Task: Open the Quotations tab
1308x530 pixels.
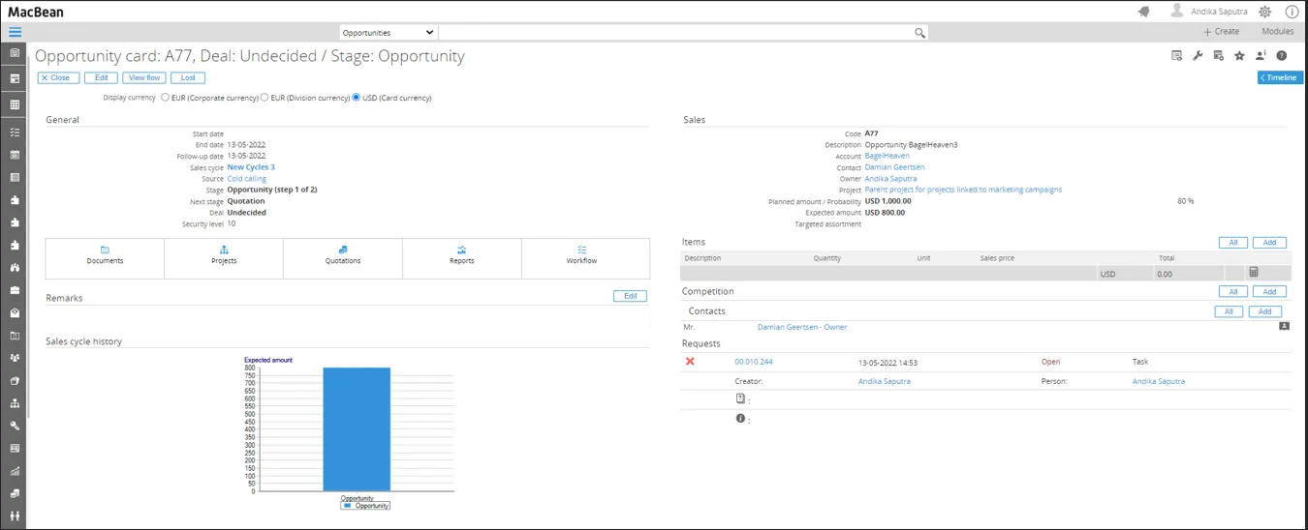Action: pyautogui.click(x=343, y=255)
